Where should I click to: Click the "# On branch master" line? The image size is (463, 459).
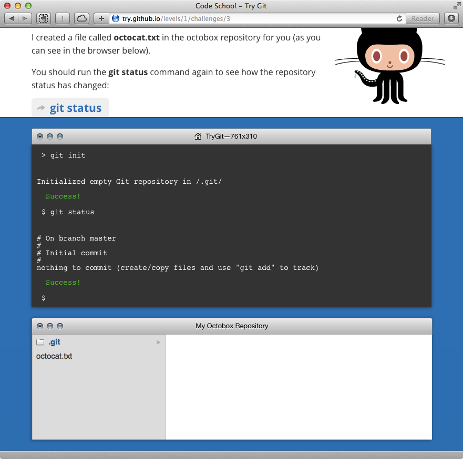pyautogui.click(x=76, y=238)
